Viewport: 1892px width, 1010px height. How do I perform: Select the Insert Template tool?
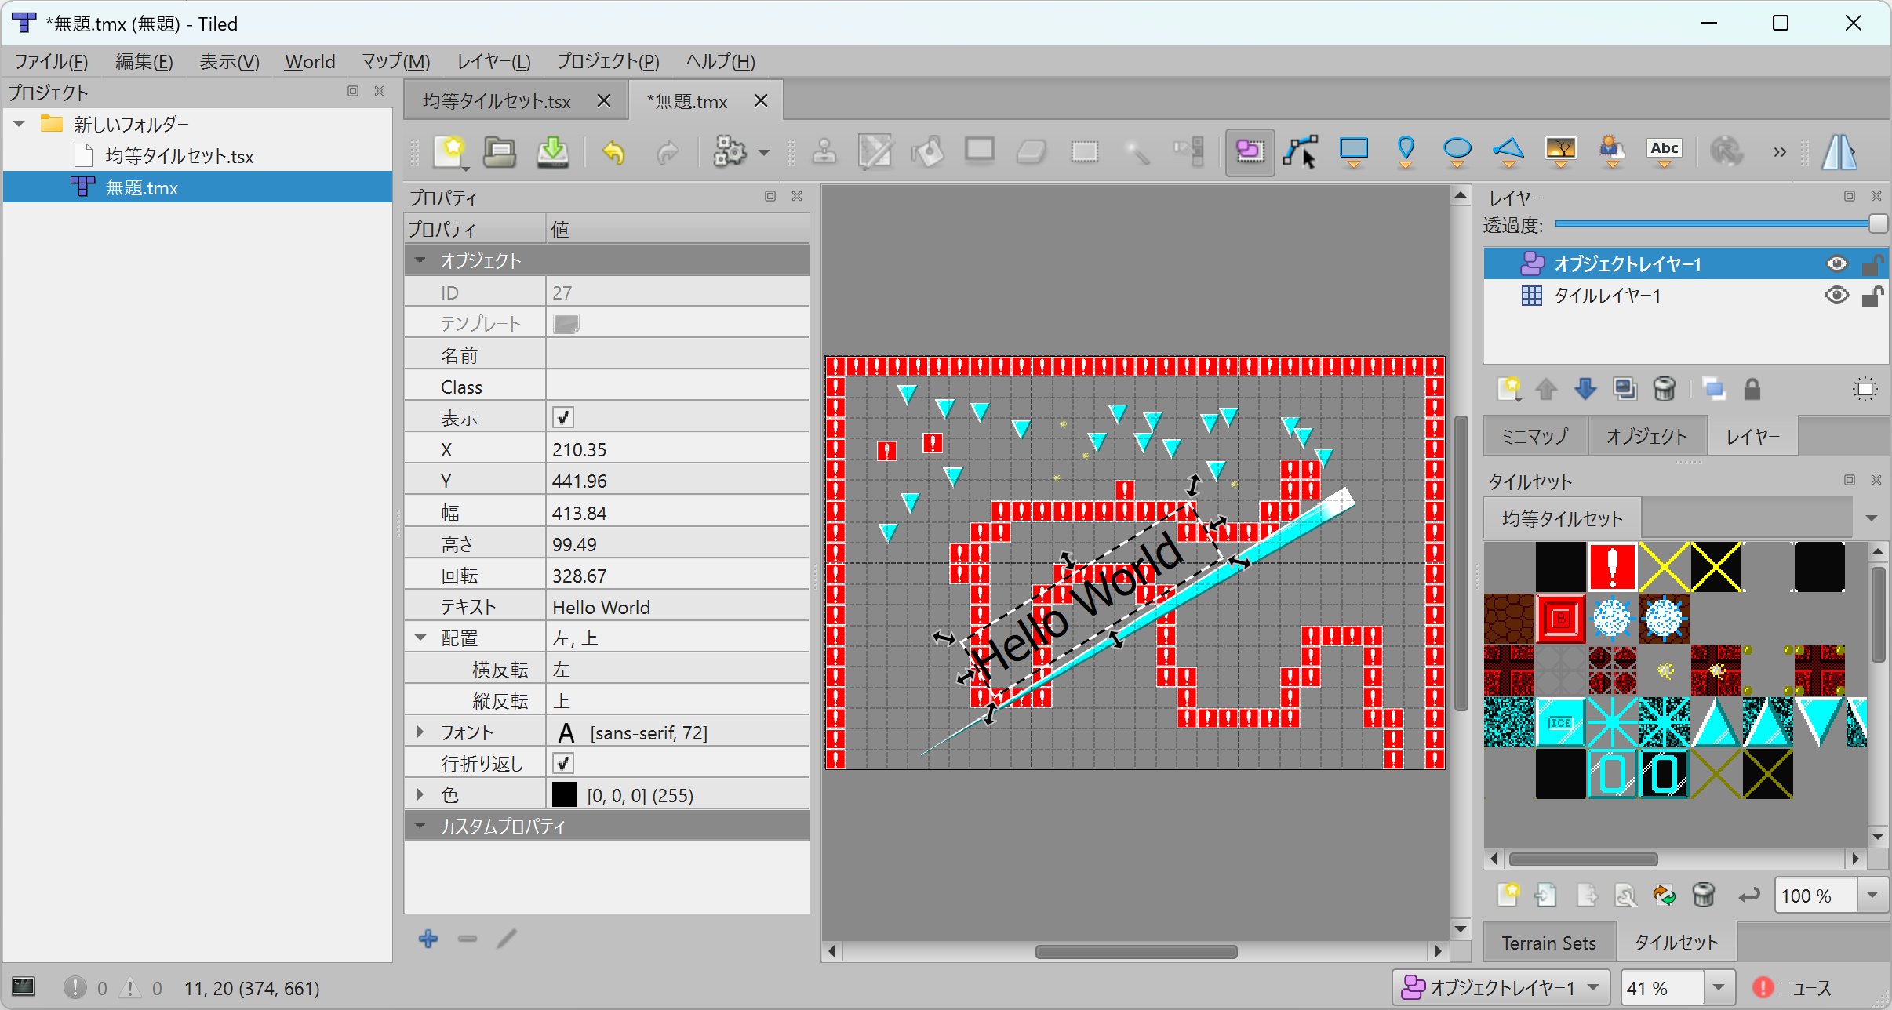[x=1612, y=151]
